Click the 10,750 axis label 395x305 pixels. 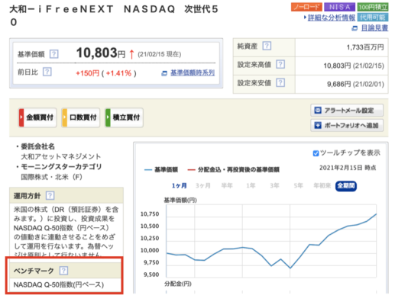(150, 214)
